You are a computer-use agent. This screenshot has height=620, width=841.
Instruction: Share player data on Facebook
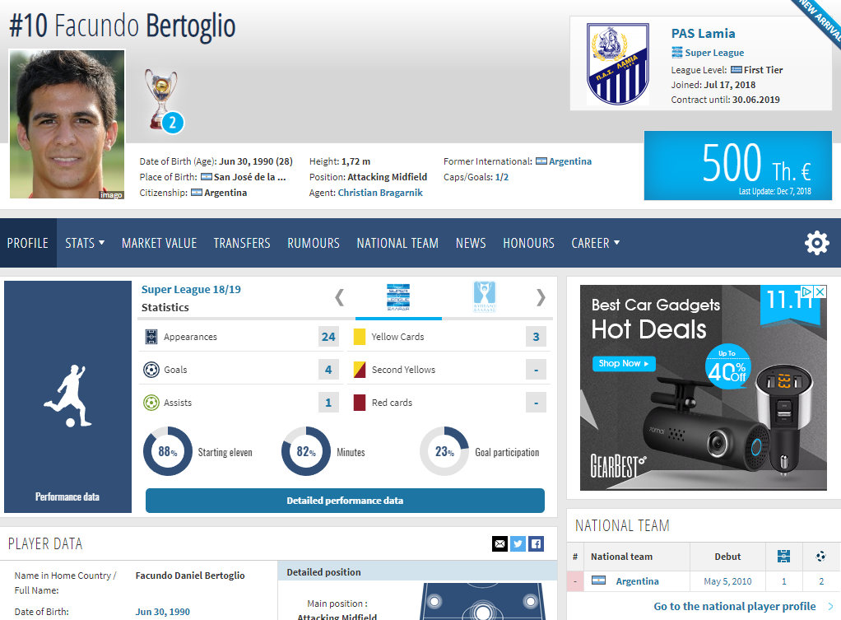pyautogui.click(x=536, y=543)
